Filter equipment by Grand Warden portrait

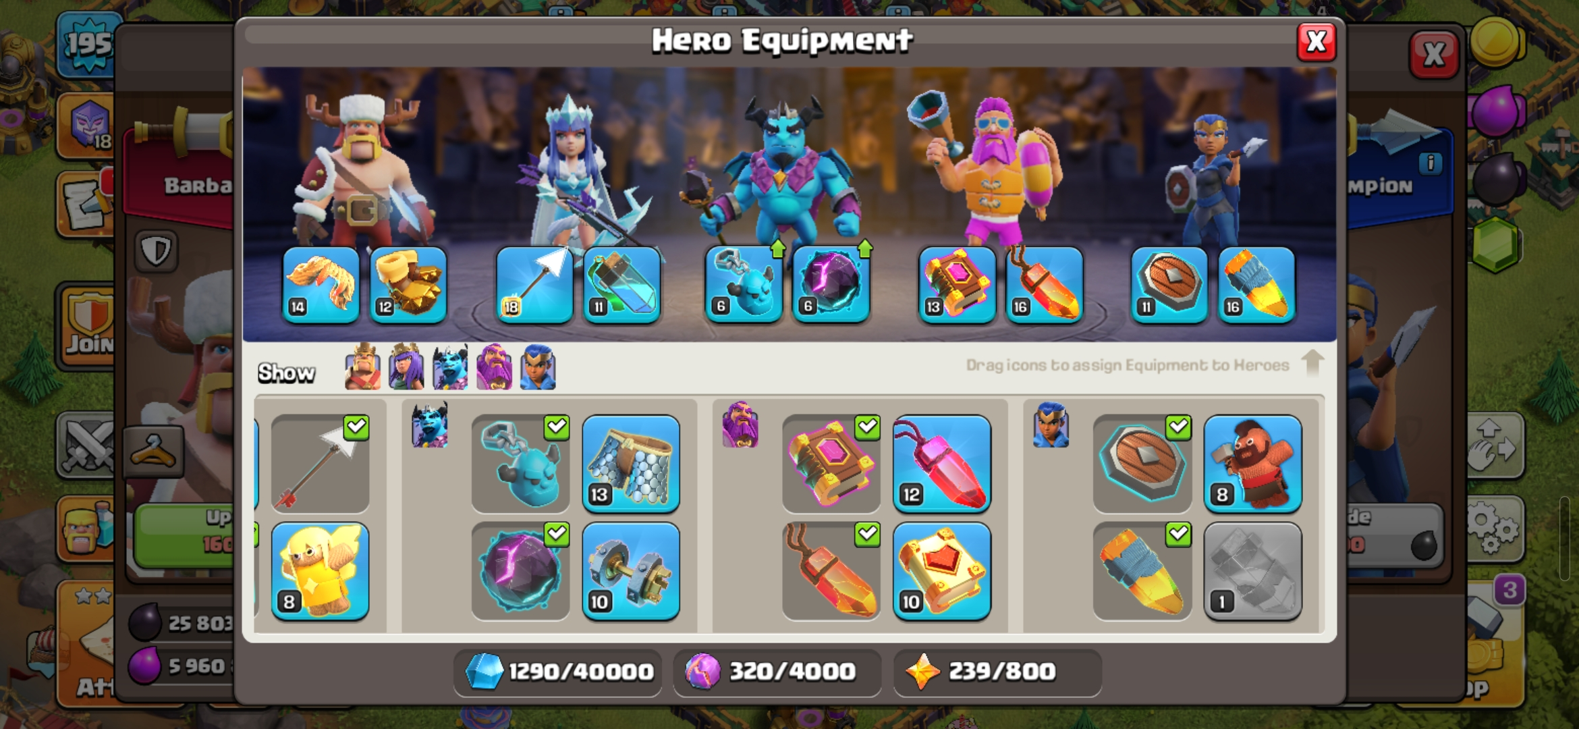tap(494, 367)
